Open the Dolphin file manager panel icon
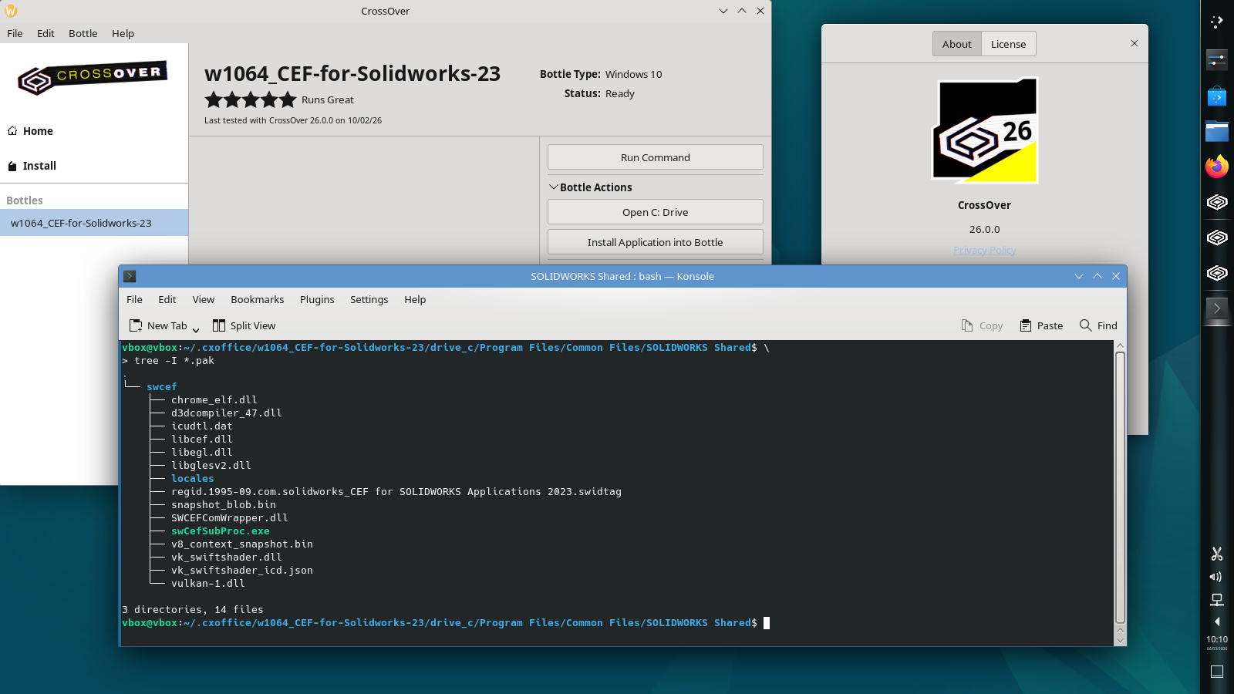The height and width of the screenshot is (694, 1234). [1217, 131]
